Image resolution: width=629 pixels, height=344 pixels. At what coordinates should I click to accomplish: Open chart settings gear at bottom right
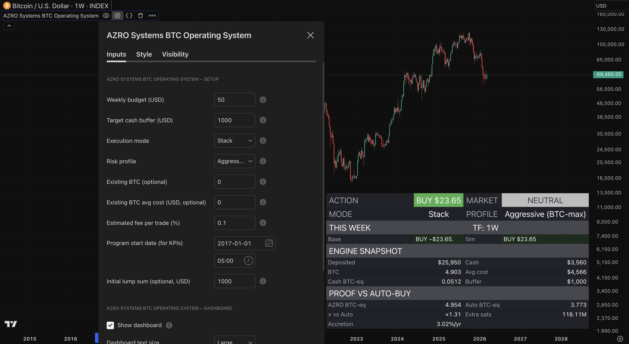[620, 339]
